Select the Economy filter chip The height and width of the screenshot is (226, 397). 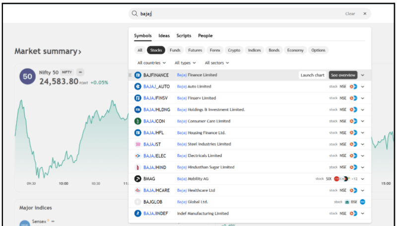[295, 50]
